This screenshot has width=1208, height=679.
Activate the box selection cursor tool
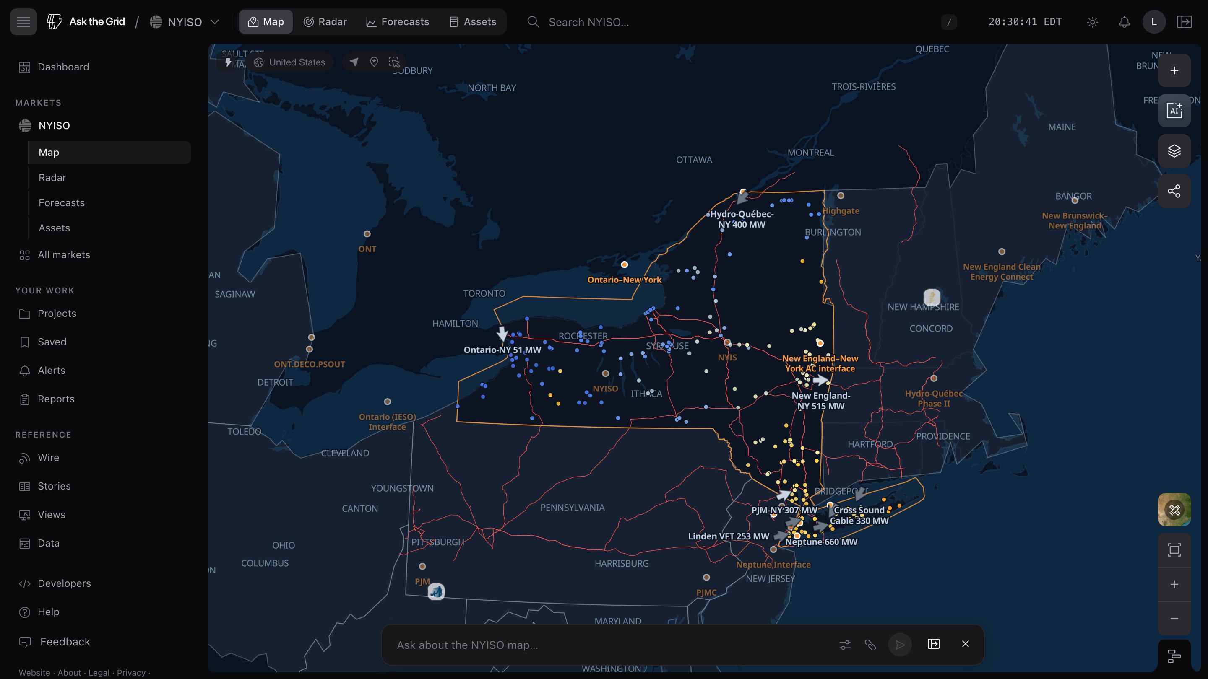pos(394,62)
